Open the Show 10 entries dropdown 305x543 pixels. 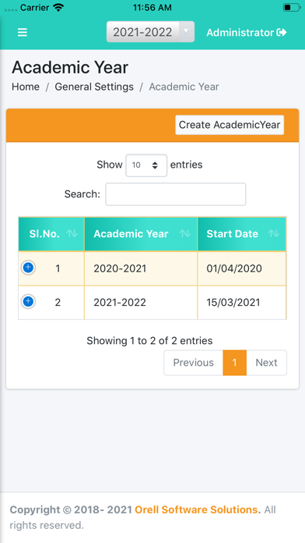pyautogui.click(x=146, y=165)
